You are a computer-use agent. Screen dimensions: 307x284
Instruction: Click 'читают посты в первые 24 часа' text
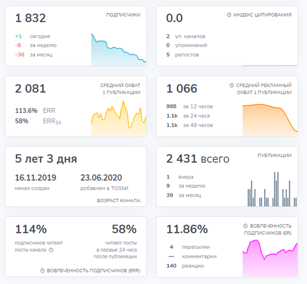coord(115,250)
